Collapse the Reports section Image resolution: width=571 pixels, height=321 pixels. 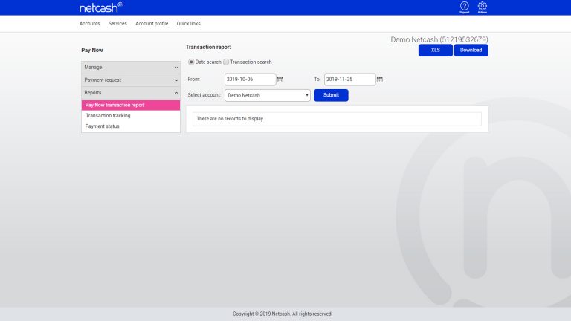[131, 93]
